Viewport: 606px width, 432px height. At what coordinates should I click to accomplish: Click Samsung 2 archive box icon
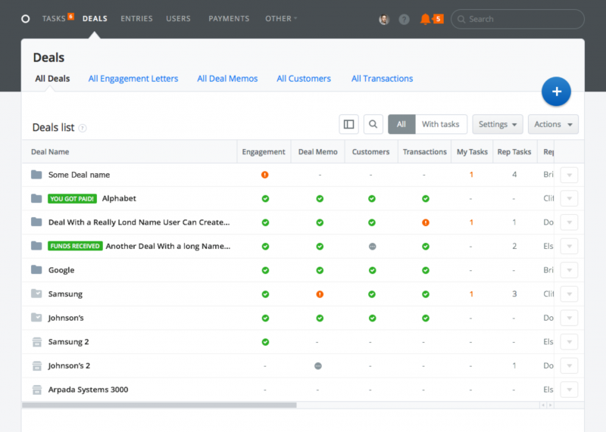coord(36,342)
